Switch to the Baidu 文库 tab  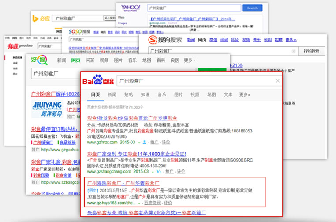click(x=228, y=94)
